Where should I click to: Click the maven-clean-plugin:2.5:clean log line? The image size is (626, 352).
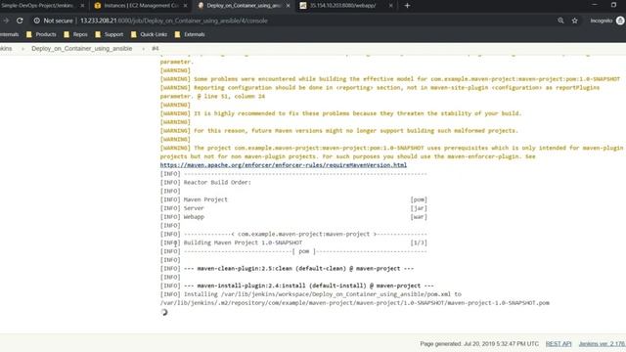click(287, 268)
